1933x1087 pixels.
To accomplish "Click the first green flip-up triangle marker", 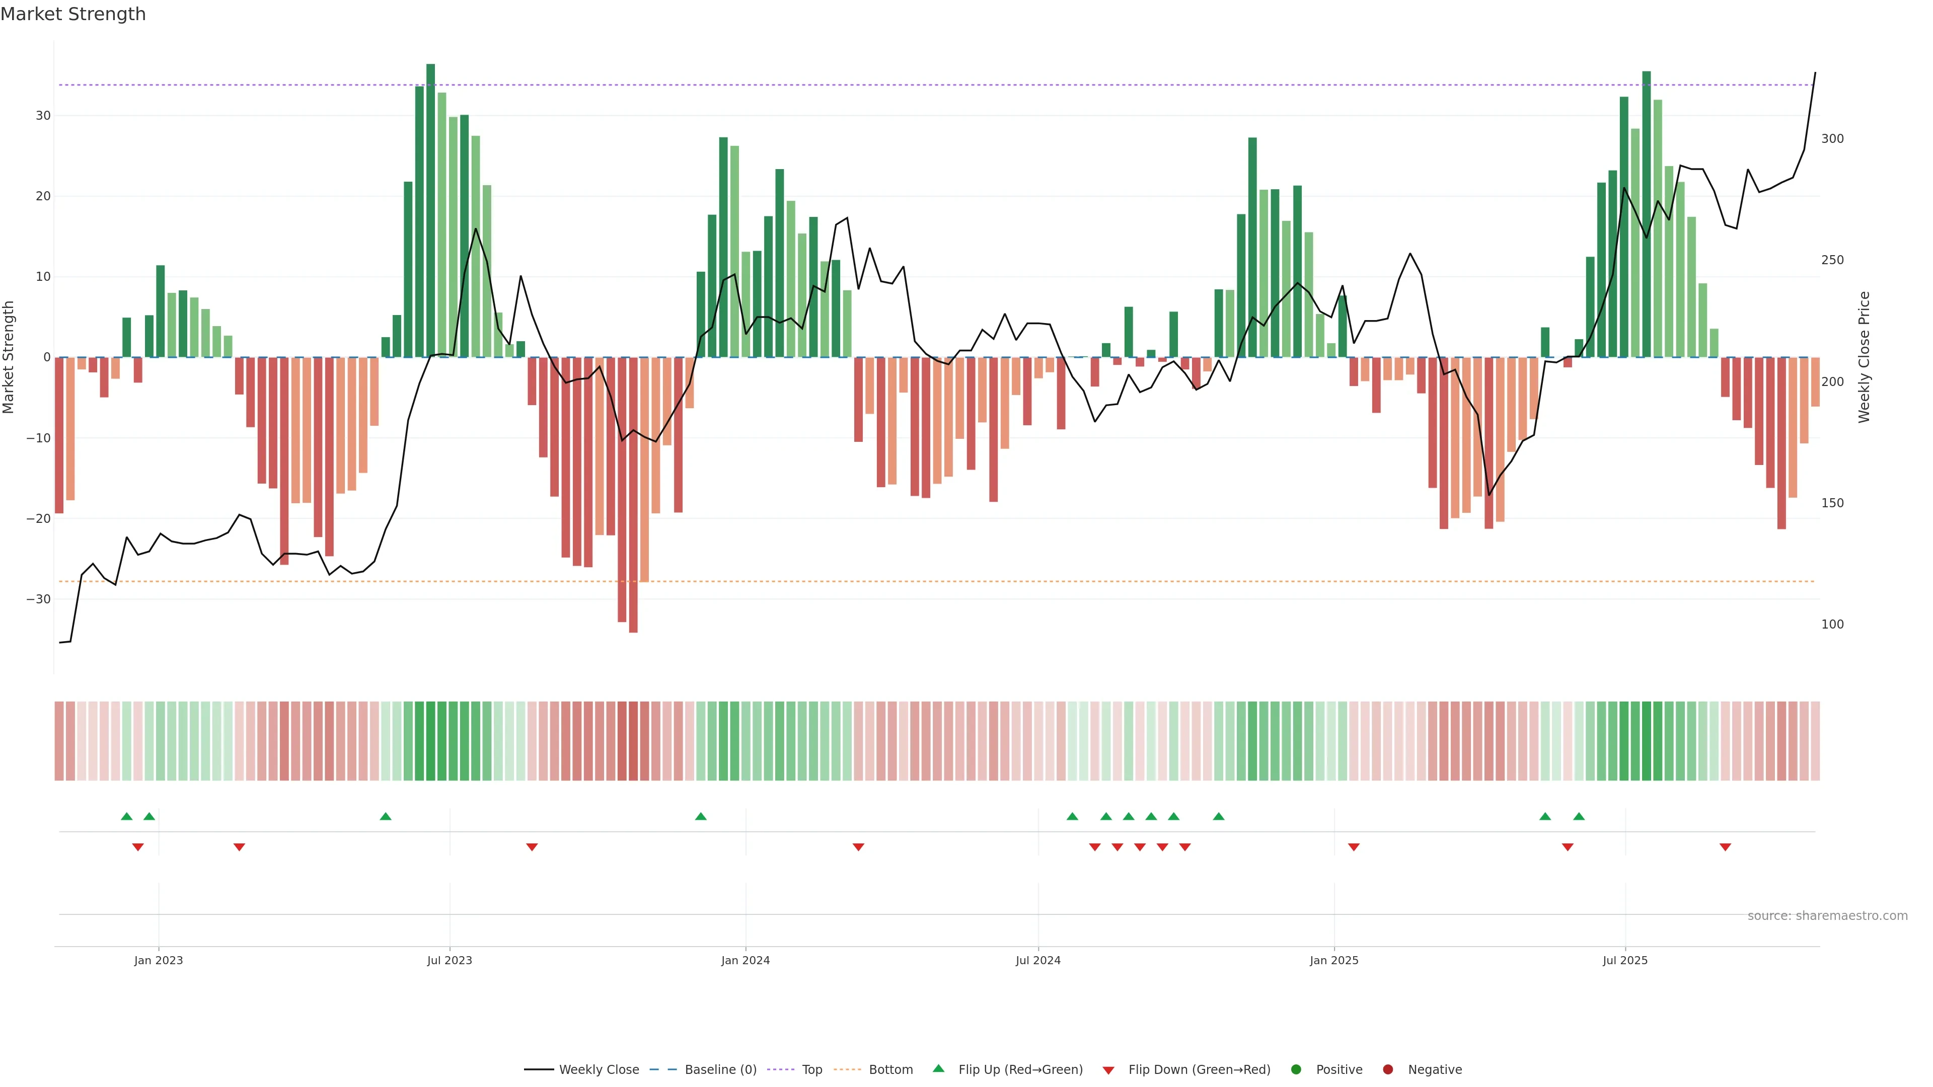I will [x=127, y=816].
